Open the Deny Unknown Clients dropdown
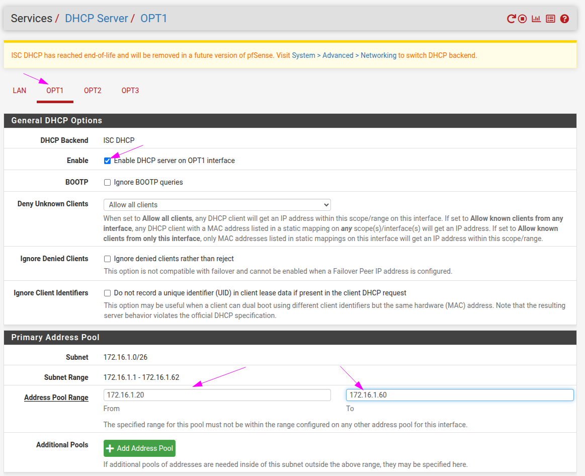This screenshot has height=476, width=585. [x=217, y=205]
